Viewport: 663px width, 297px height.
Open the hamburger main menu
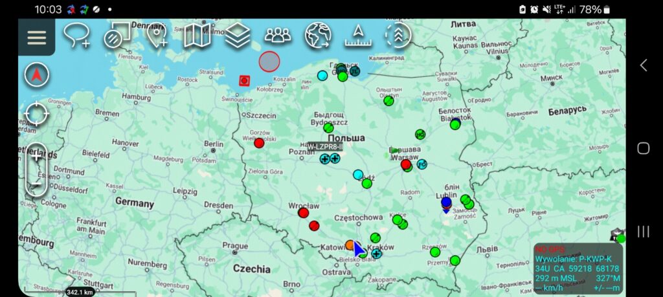pyautogui.click(x=36, y=37)
